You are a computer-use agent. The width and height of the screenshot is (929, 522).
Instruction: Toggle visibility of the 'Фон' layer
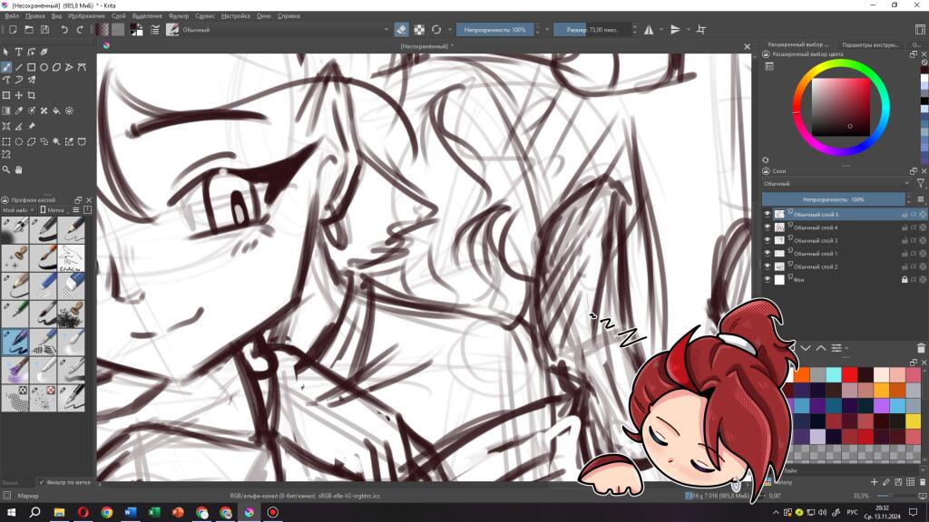[x=768, y=279]
